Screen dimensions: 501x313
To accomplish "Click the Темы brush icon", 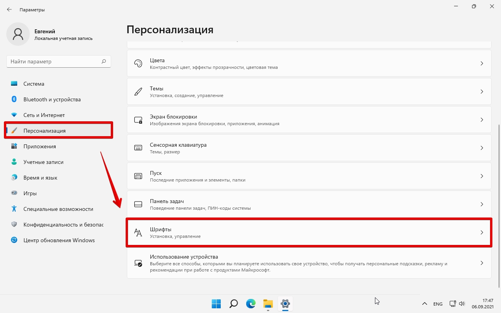I will pos(138,92).
